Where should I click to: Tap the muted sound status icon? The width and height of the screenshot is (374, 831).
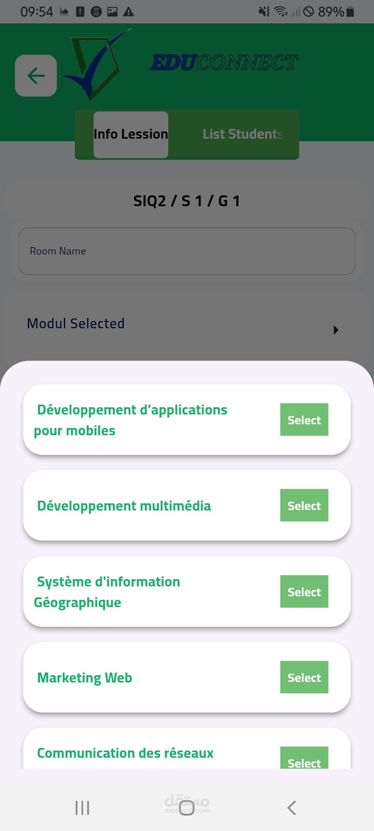point(264,11)
